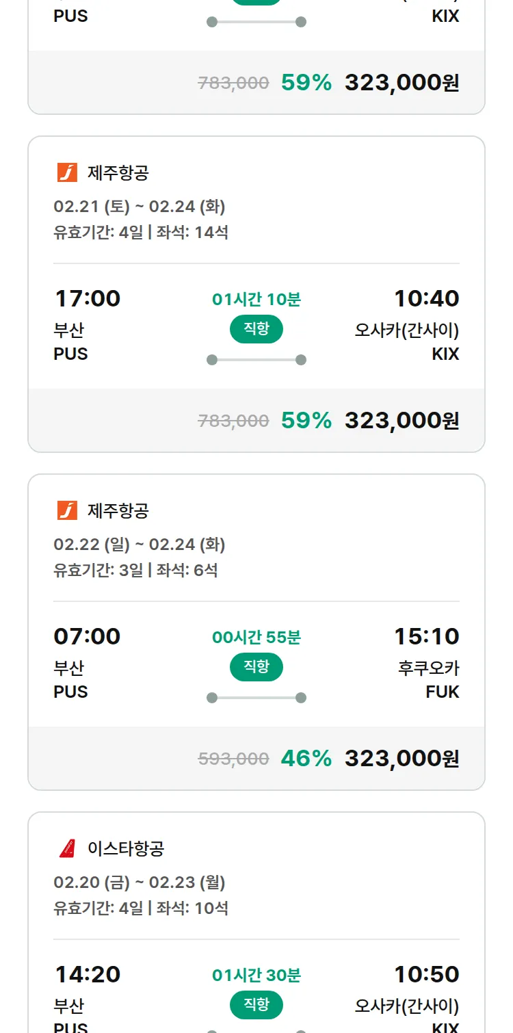
Task: Click the 02.22 (일) ~ 02.24 (화) dates
Action: 140,544
